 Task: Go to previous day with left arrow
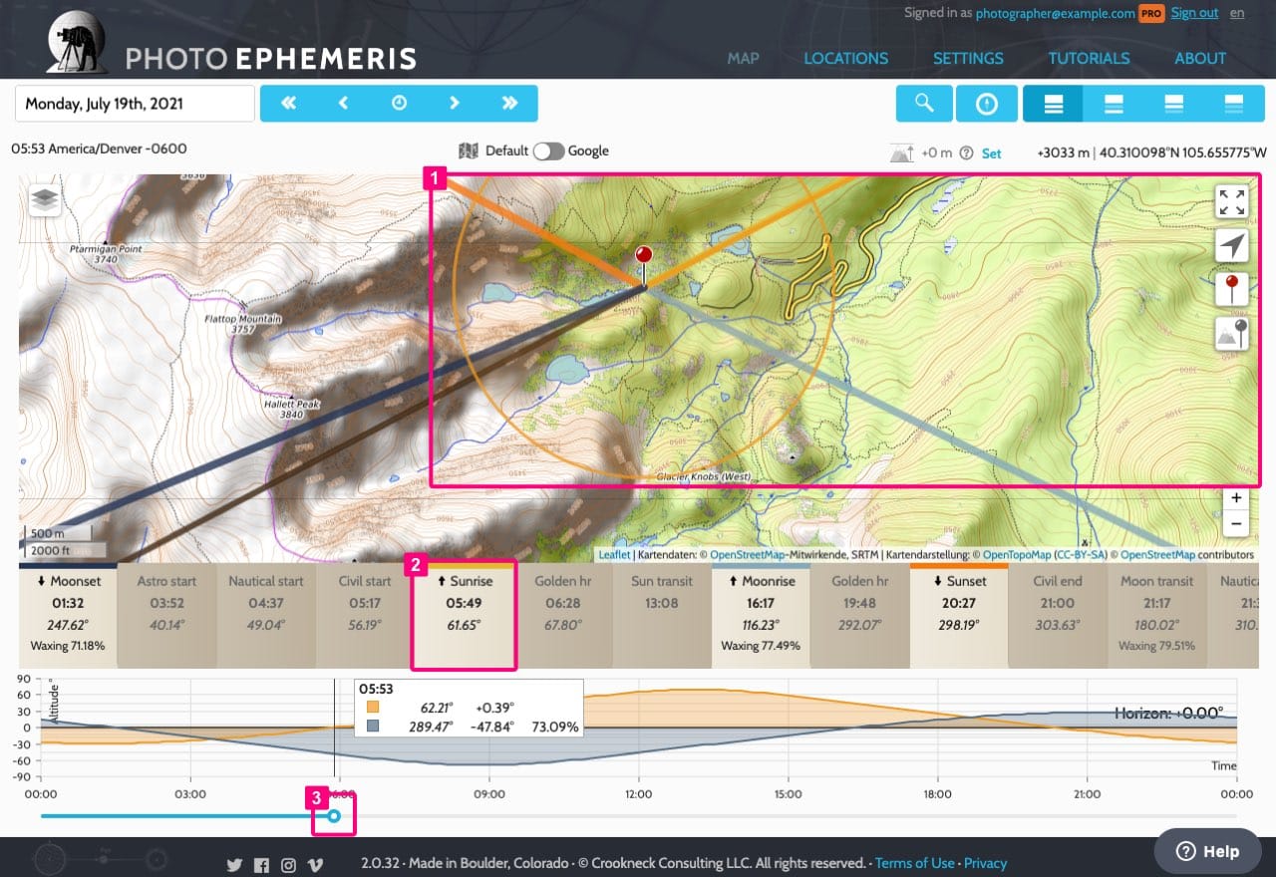343,103
